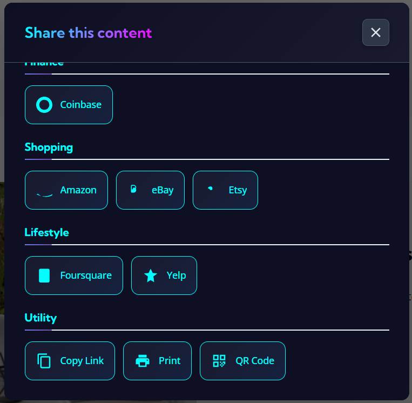Choose the eBay text label

pyautogui.click(x=163, y=190)
